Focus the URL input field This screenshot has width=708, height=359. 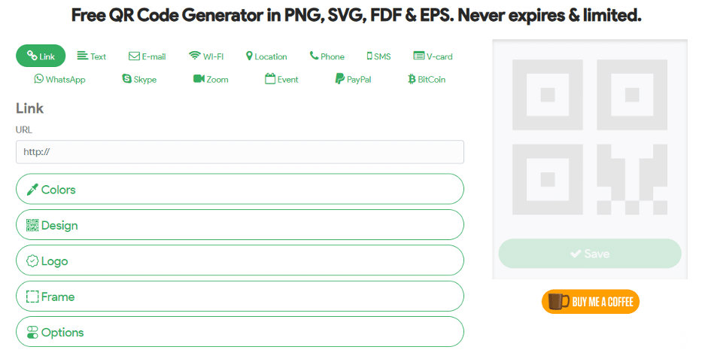[x=240, y=152]
